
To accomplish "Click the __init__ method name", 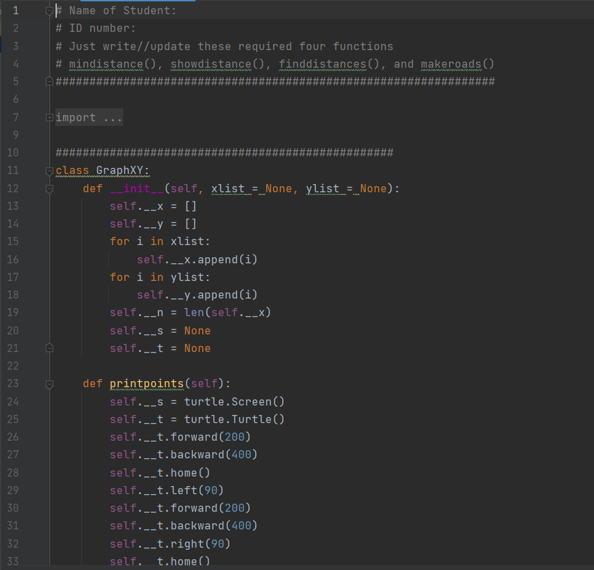I will (137, 188).
